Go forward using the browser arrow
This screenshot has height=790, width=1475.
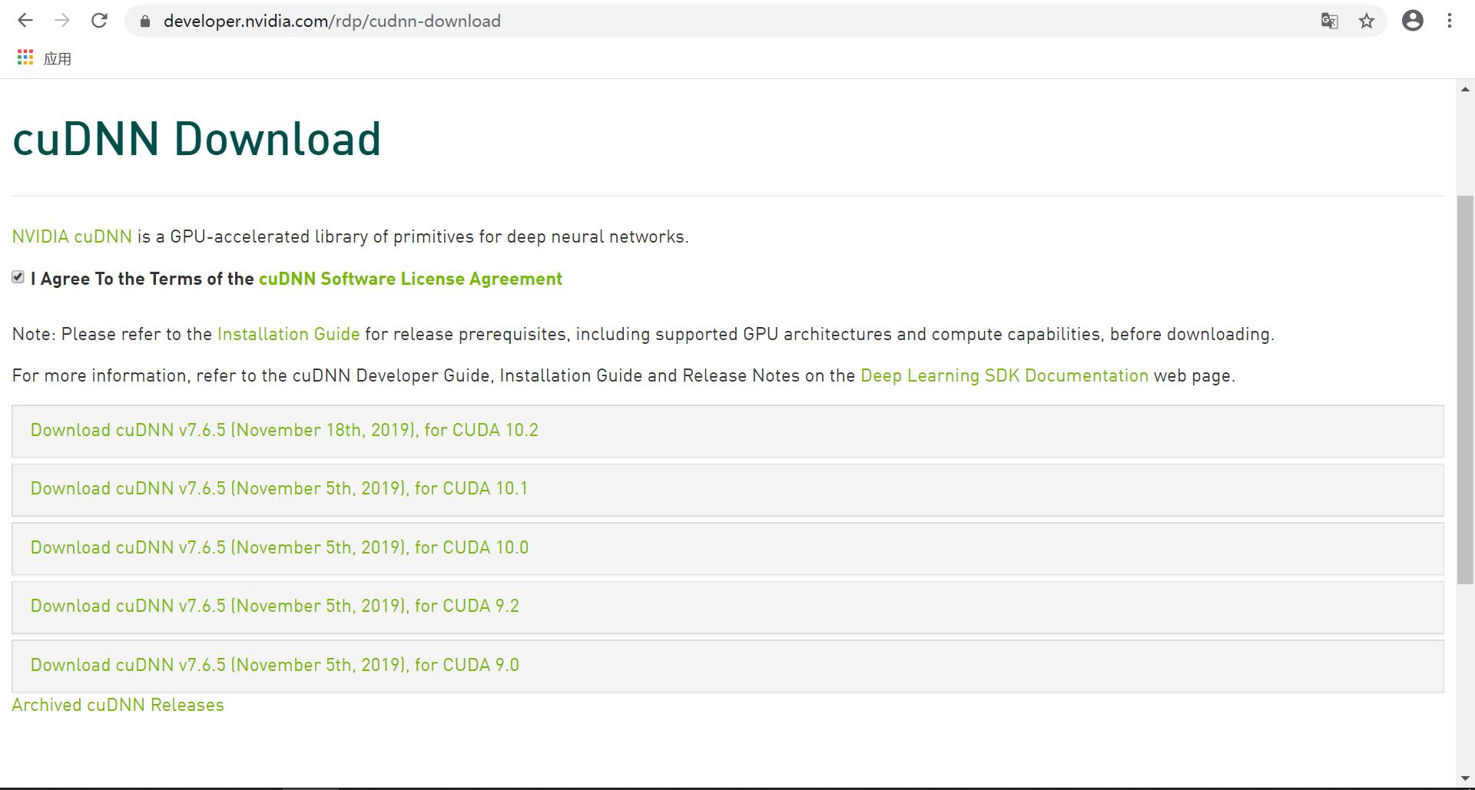[x=62, y=21]
